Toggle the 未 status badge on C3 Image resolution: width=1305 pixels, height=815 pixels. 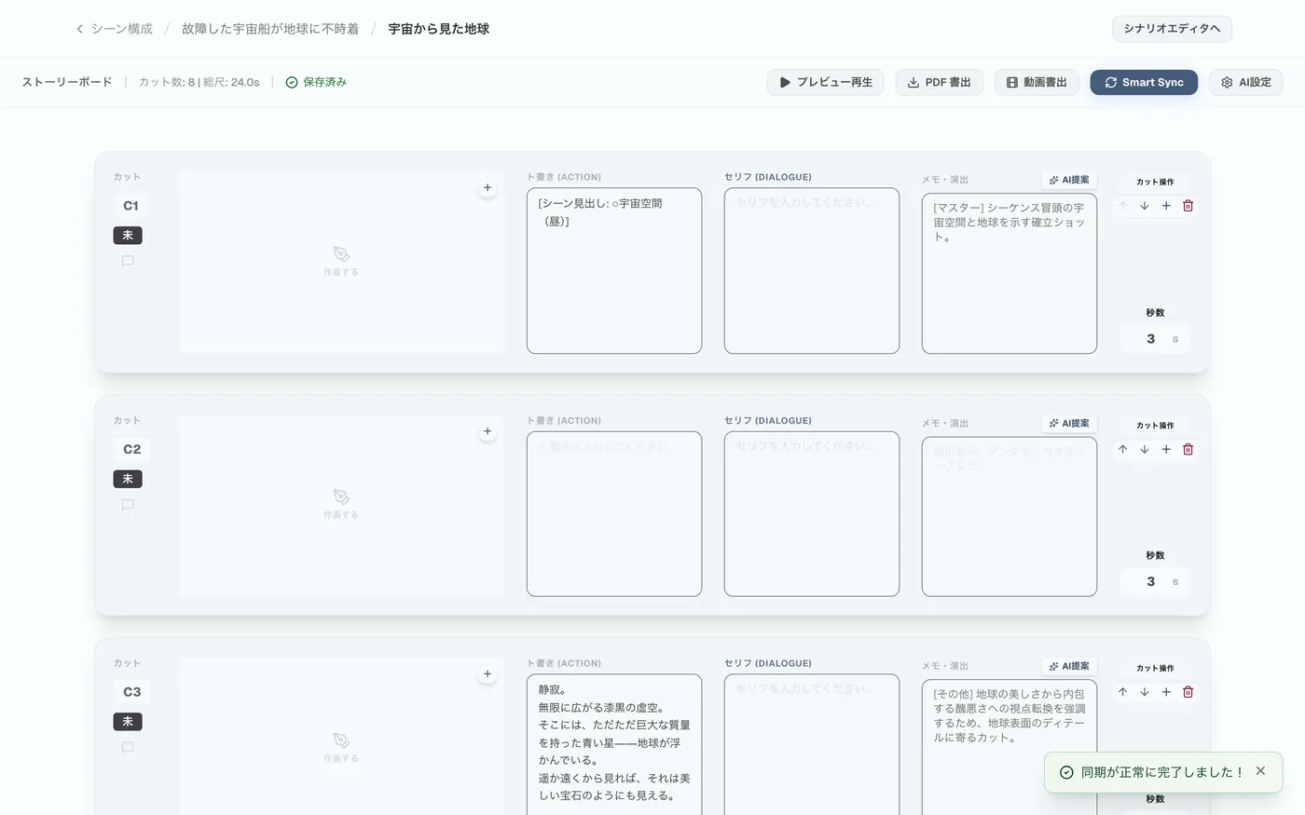pos(128,722)
